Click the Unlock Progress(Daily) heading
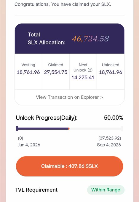Screen dimensions: 139x202 pyautogui.click(x=47, y=118)
